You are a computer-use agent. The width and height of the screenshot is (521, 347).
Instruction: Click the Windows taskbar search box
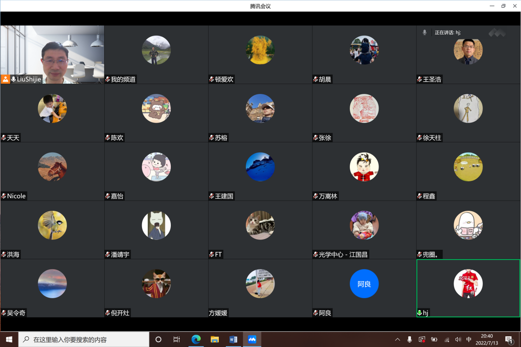click(x=84, y=340)
